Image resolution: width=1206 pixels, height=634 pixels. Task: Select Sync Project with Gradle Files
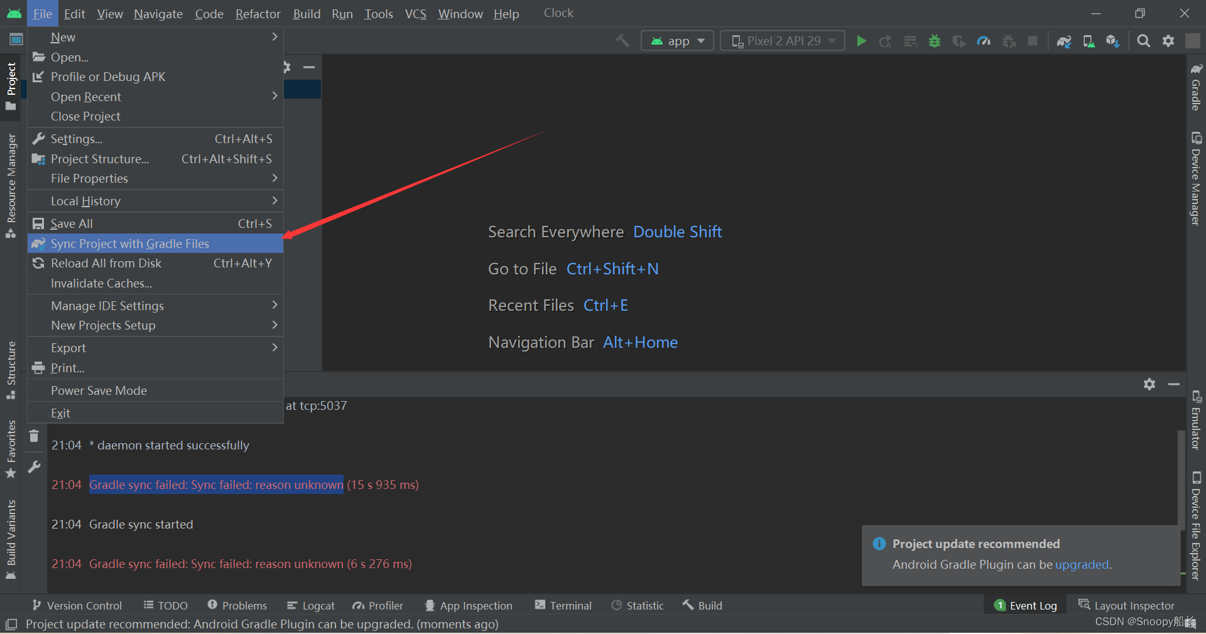pyautogui.click(x=129, y=244)
